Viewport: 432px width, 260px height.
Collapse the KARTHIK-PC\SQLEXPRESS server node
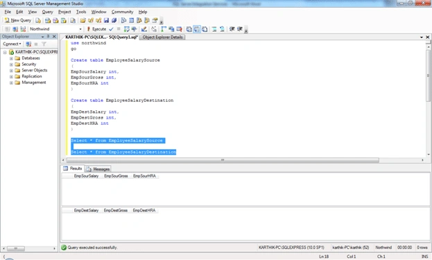pos(5,52)
